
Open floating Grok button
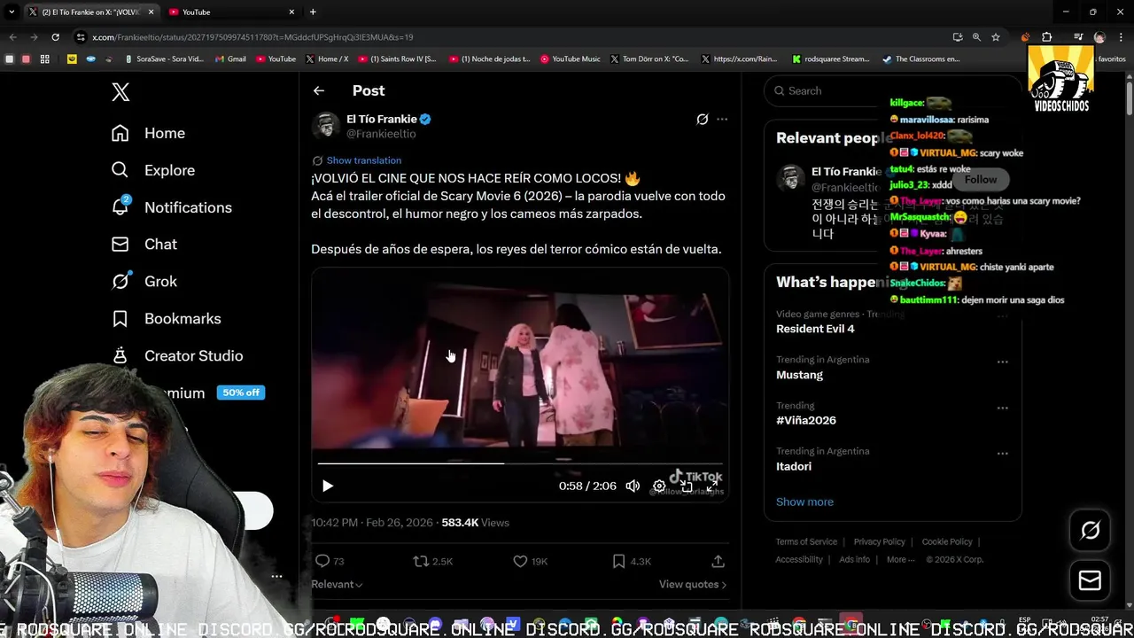(1090, 530)
